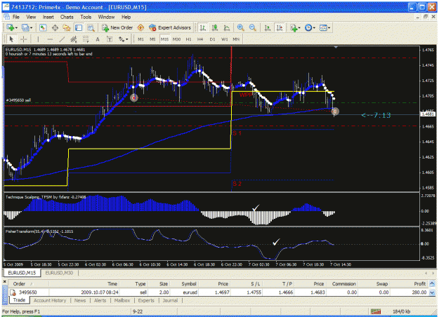Open the Alerts terminal tab
Viewport: 439px width, 317px height.
100,300
